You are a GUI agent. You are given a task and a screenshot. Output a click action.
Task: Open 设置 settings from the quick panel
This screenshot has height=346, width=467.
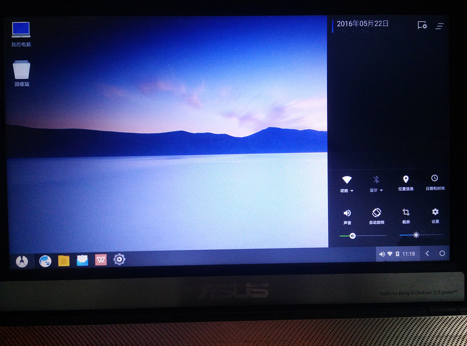point(435,216)
